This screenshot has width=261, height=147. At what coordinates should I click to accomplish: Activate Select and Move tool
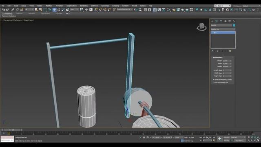click(x=54, y=10)
